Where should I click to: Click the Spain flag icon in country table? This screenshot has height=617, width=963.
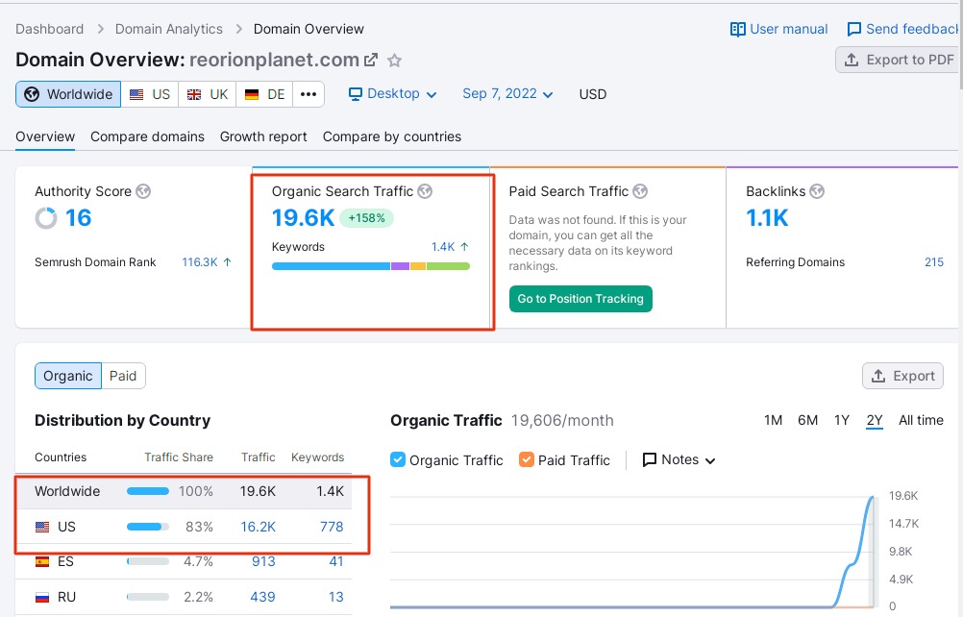[x=42, y=562]
